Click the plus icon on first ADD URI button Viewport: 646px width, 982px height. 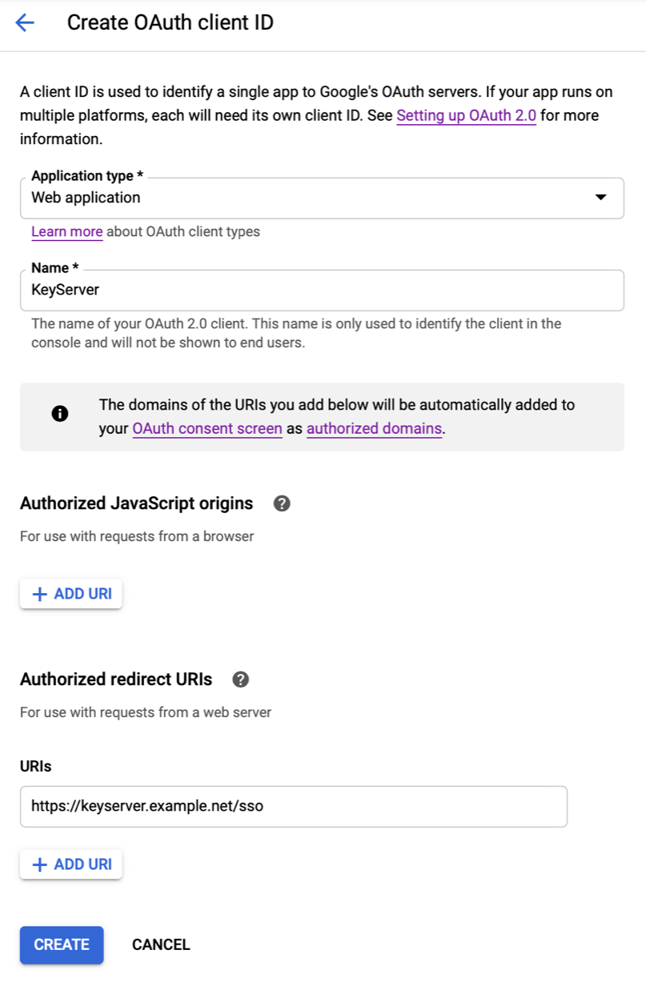39,593
